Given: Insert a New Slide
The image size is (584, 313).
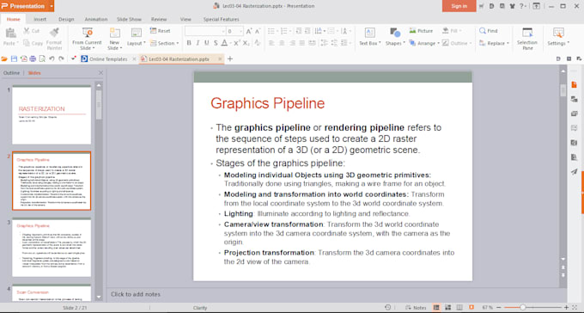Looking at the screenshot, I should [115, 39].
